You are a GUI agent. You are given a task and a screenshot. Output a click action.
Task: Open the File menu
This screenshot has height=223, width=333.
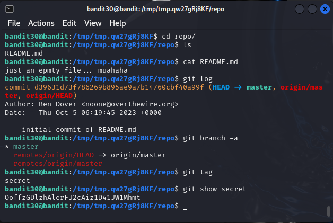tap(14, 23)
